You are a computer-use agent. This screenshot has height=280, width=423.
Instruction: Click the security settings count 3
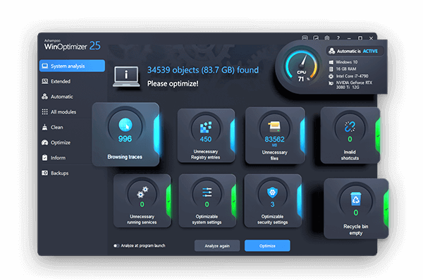tap(272, 205)
